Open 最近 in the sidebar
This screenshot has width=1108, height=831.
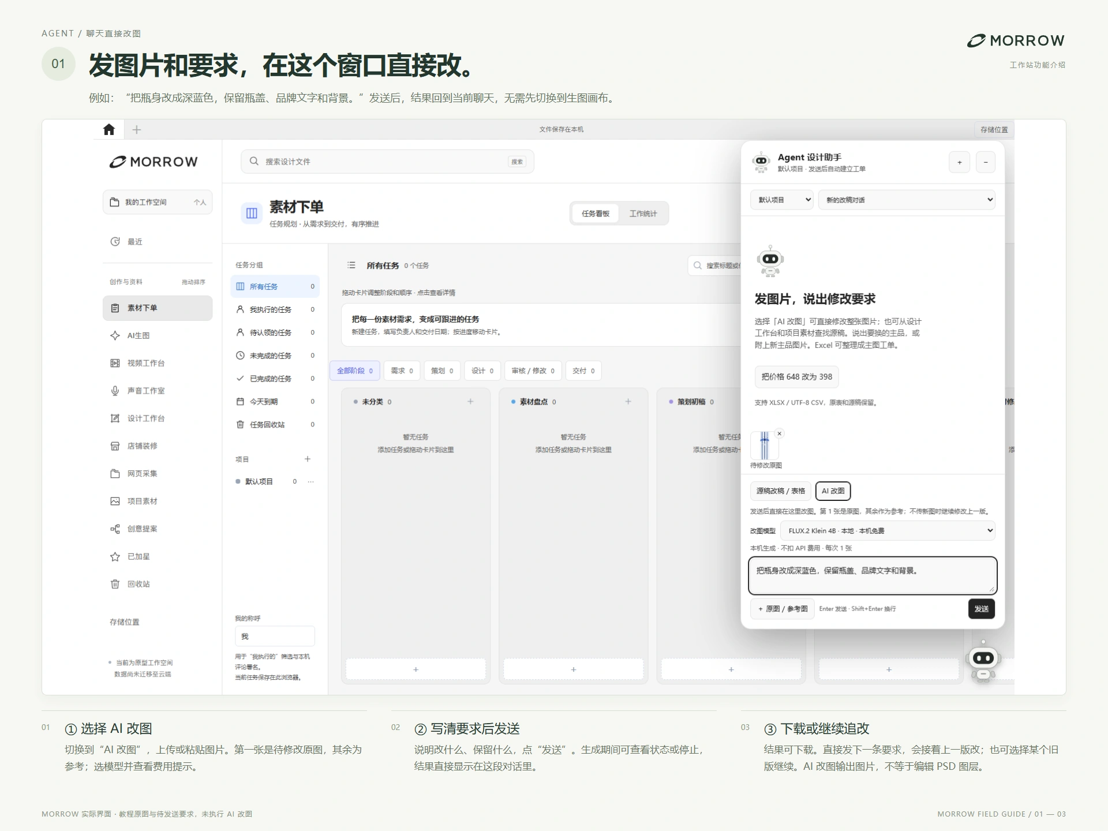(x=158, y=242)
